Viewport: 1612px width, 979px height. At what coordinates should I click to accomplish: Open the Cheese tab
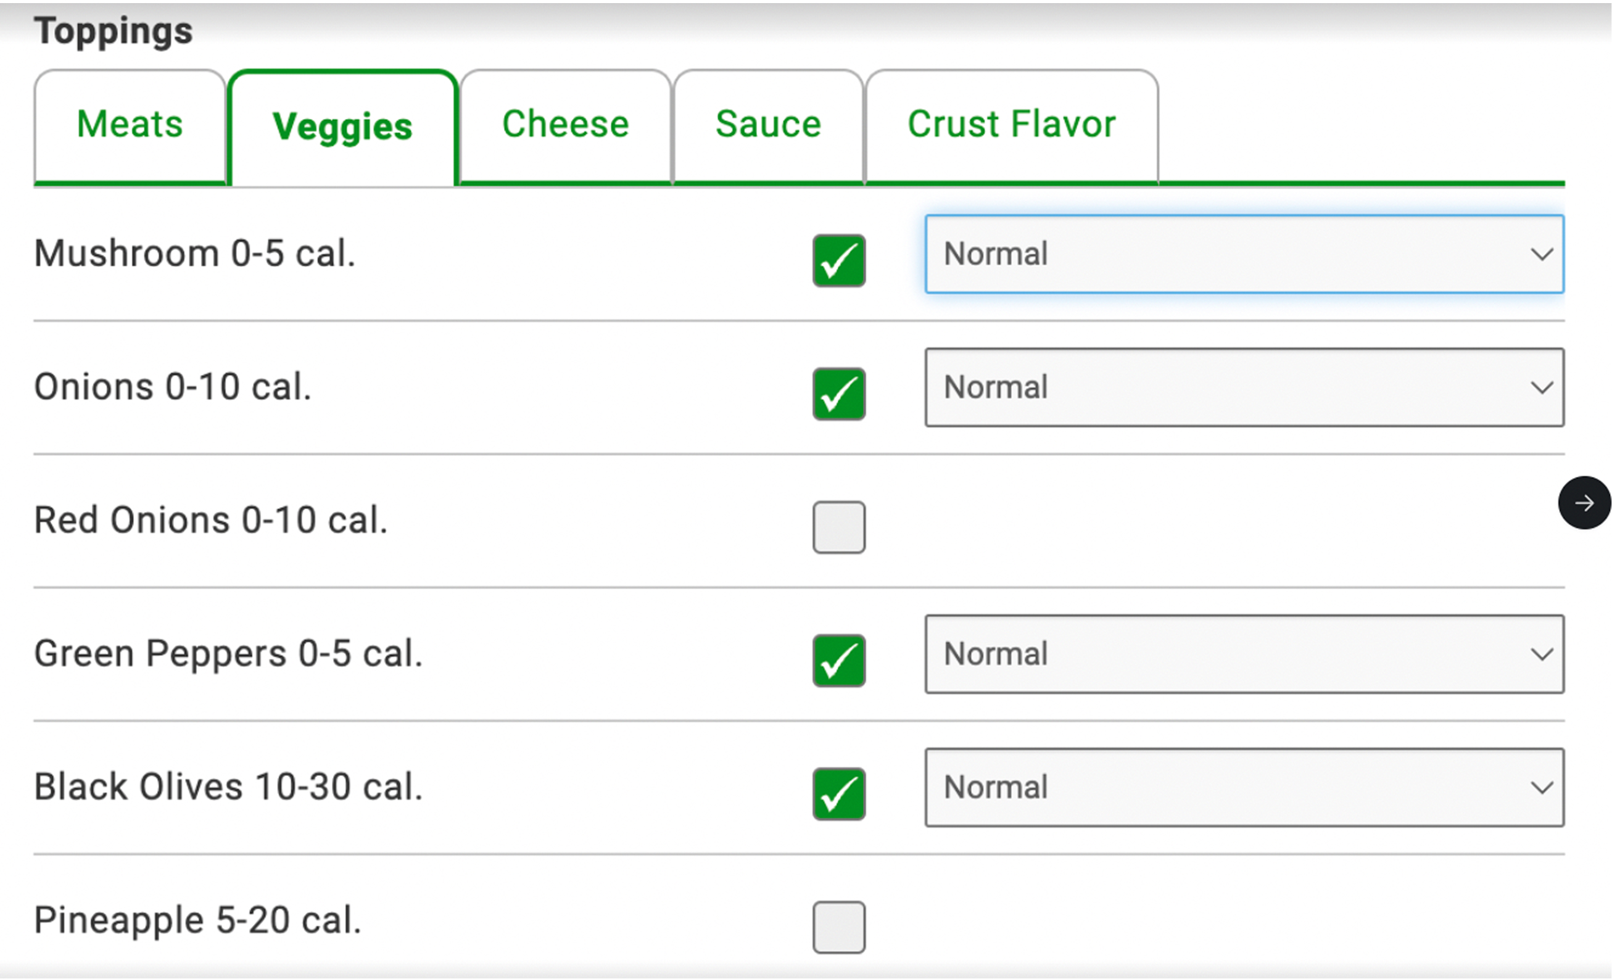(565, 123)
